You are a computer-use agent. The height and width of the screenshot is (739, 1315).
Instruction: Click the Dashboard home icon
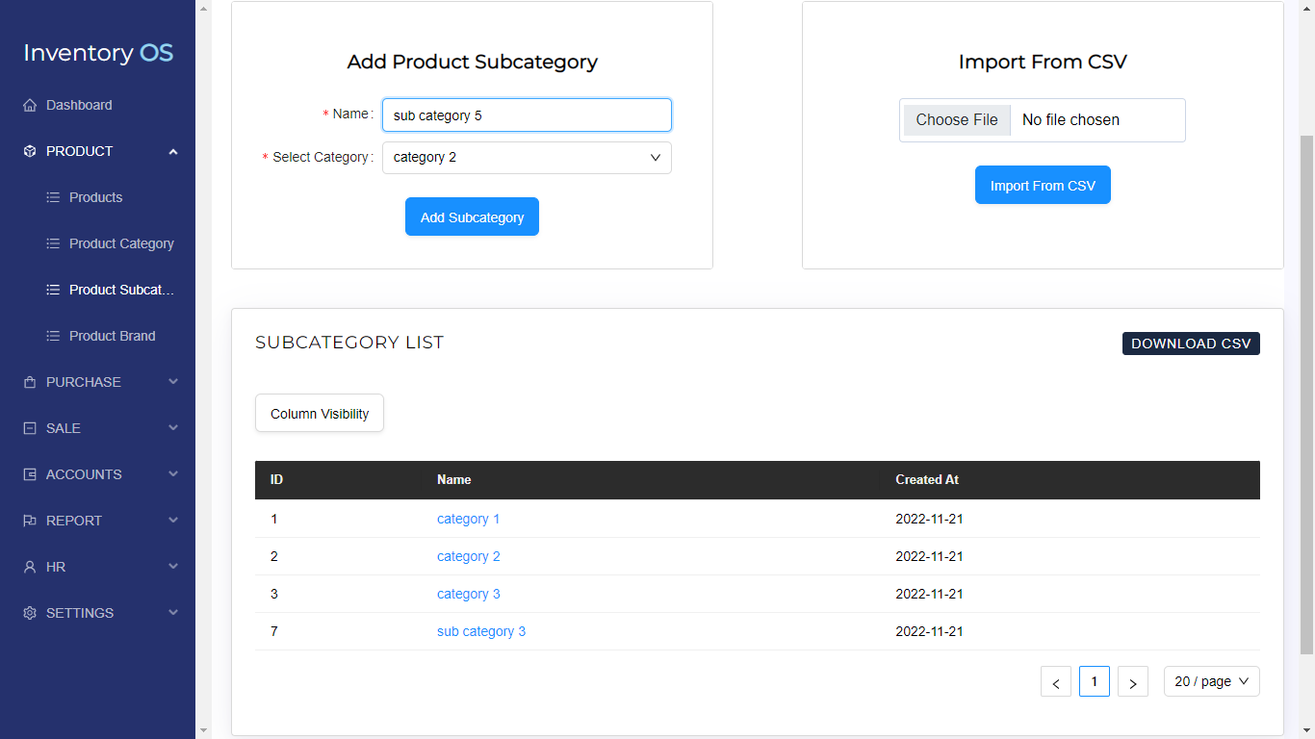click(x=30, y=105)
